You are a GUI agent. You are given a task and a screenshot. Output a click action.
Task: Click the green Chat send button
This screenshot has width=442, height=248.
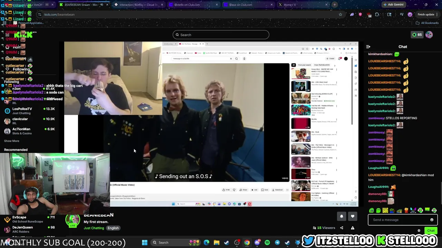pos(431,231)
